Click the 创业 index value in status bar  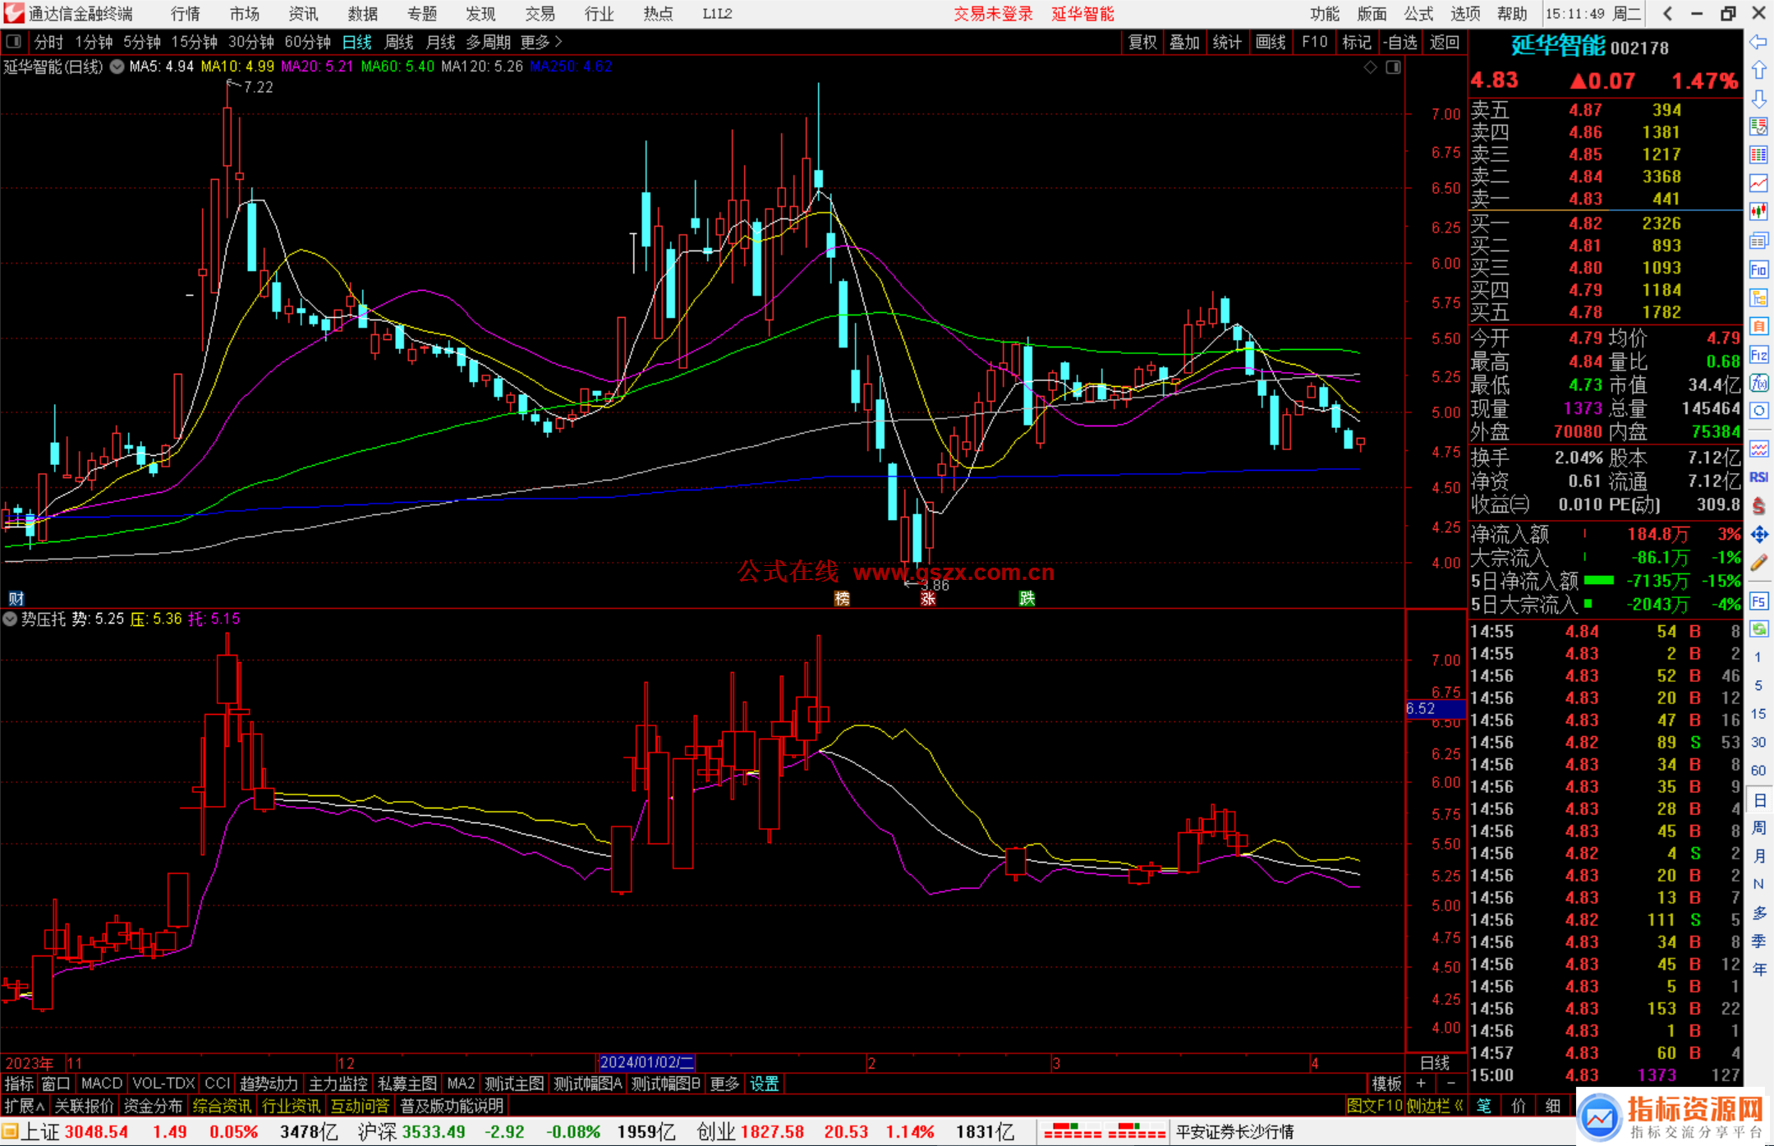point(772,1132)
